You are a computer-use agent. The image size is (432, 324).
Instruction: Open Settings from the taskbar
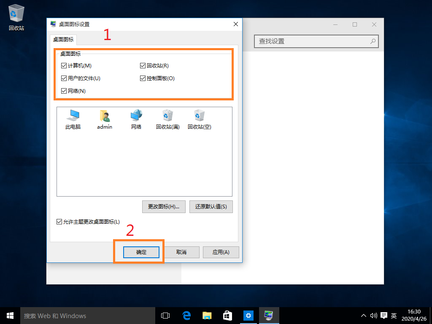pos(248,315)
